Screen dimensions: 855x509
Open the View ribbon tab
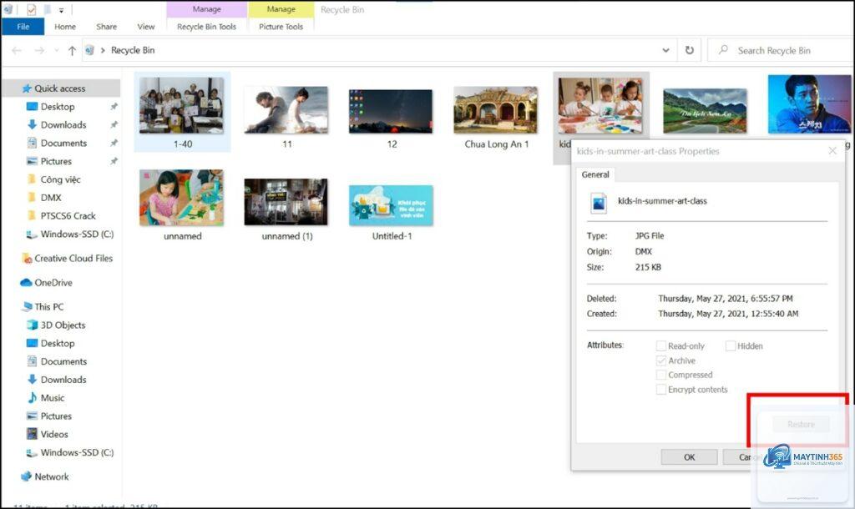tap(145, 26)
